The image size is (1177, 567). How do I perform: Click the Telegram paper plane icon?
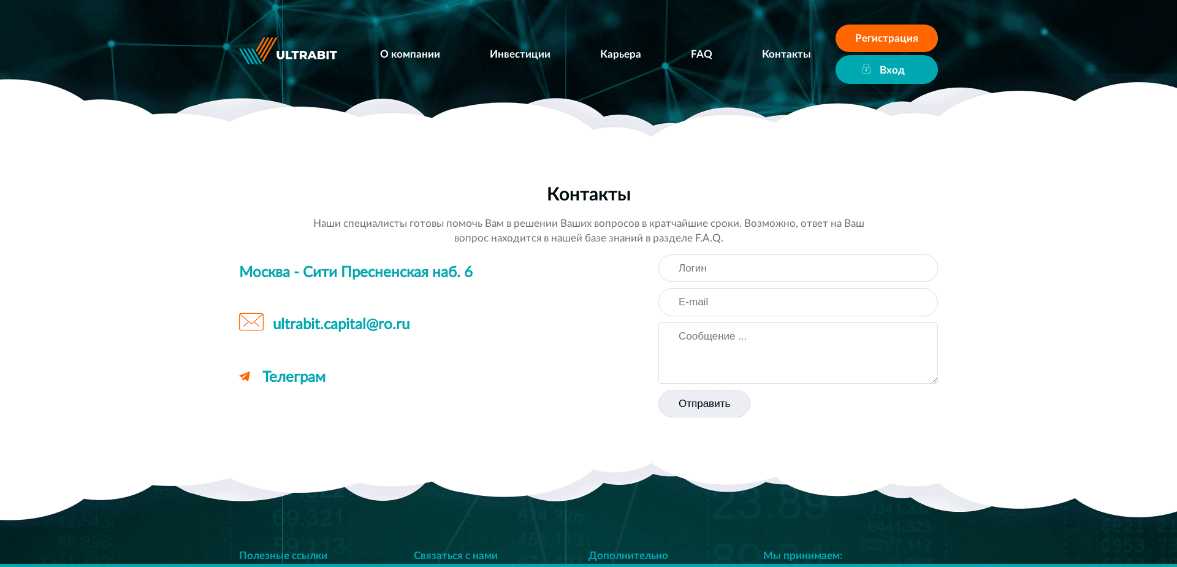click(x=245, y=376)
